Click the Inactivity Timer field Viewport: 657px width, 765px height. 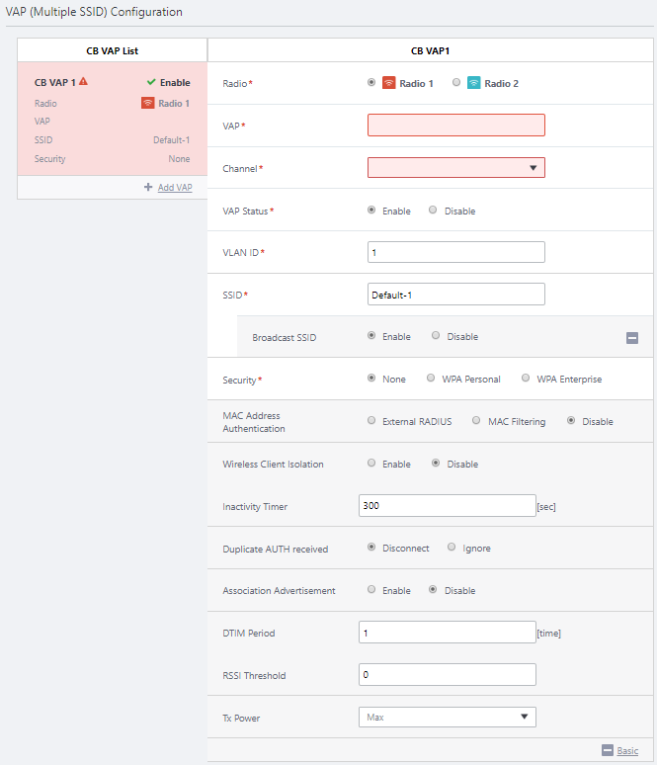click(447, 506)
